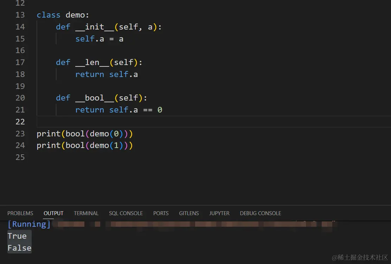
Task: Click line number 13 in gutter
Action: coord(20,15)
